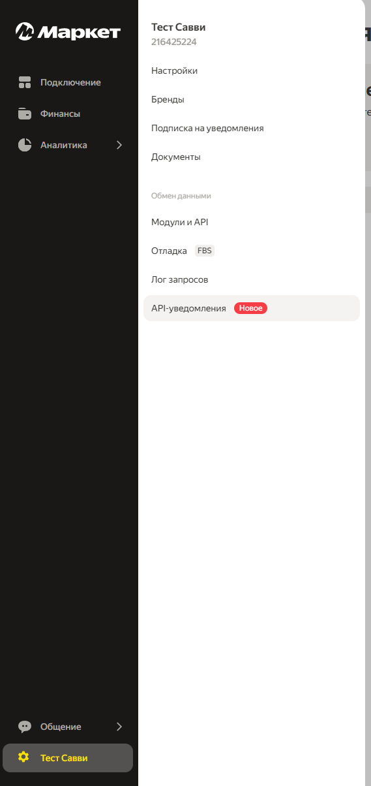Image resolution: width=371 pixels, height=786 pixels.
Task: Click the yellow gear icon near Тест Савви
Action: 24,757
